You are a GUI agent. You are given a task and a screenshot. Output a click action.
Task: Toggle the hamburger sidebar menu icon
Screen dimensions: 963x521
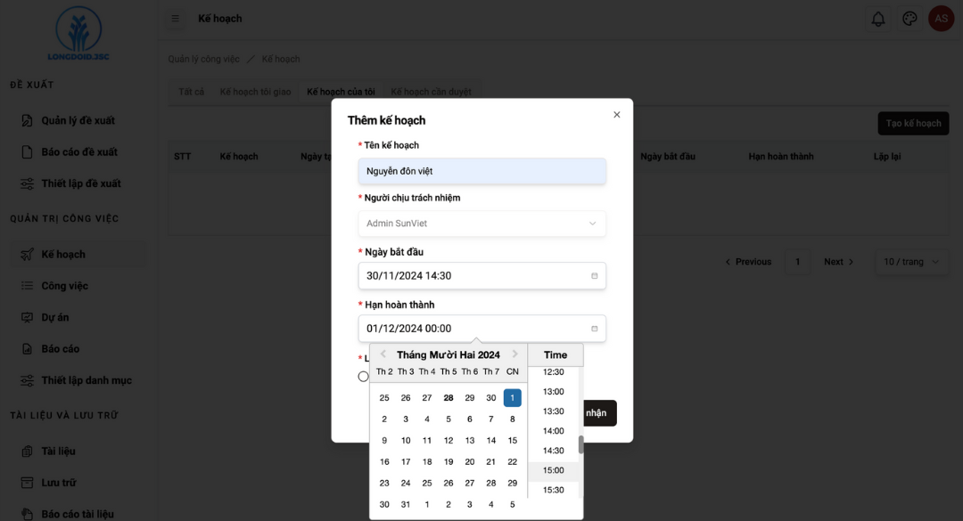[x=176, y=19]
